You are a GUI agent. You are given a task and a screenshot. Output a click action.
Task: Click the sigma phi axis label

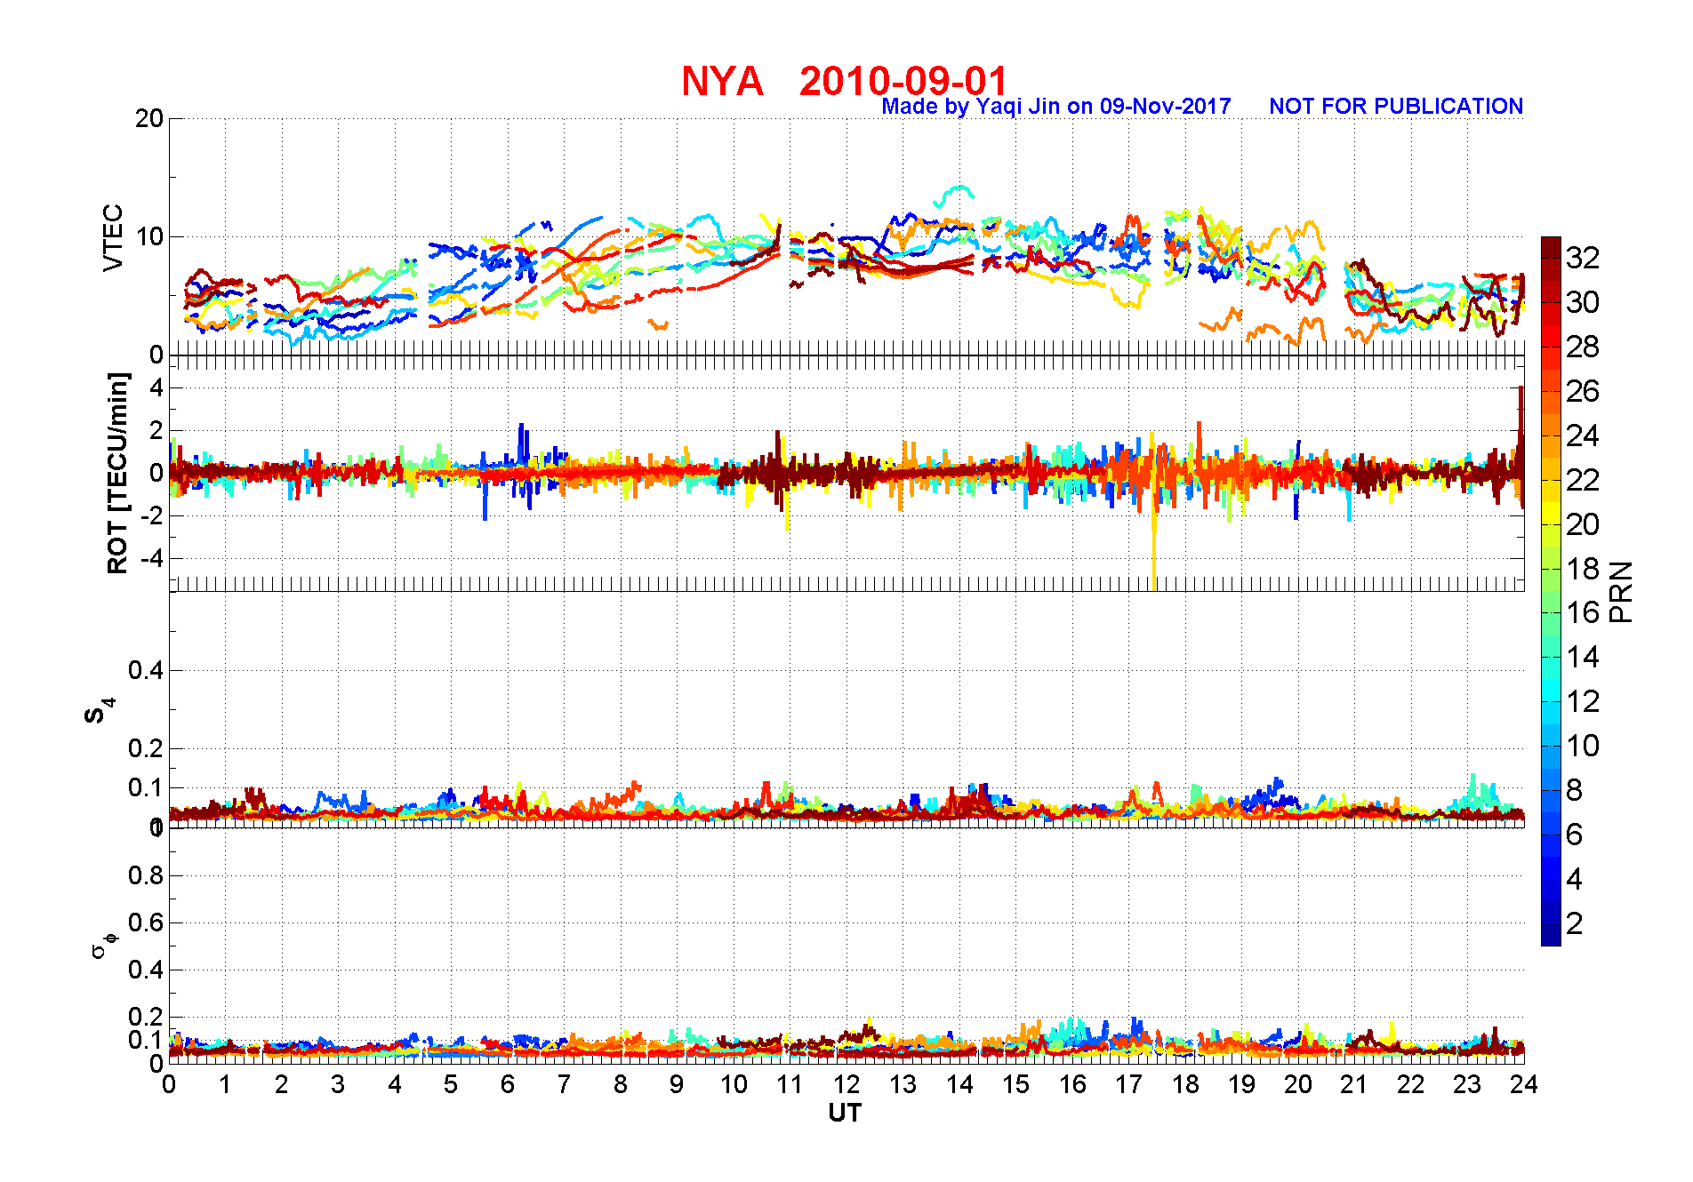click(103, 945)
